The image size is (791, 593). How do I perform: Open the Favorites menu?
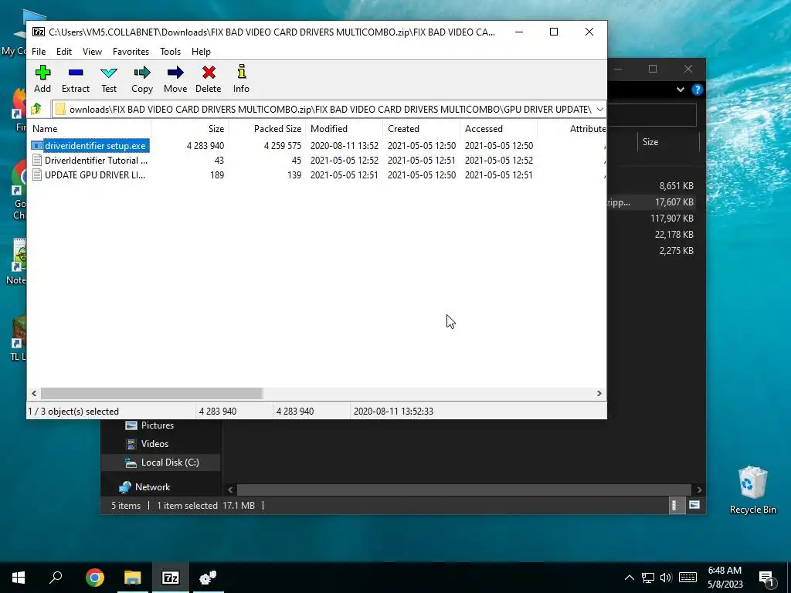(x=131, y=52)
